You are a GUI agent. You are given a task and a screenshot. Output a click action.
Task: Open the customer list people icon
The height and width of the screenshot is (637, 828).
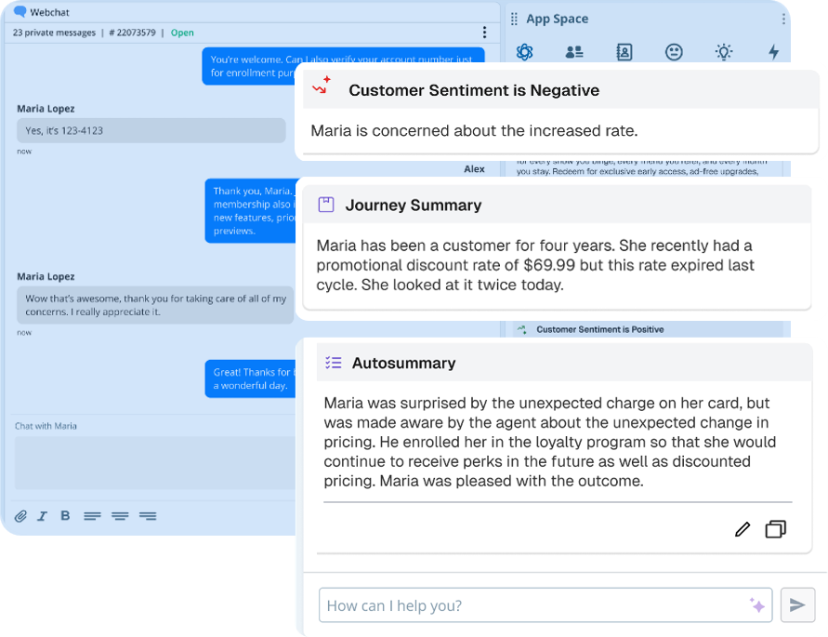574,52
